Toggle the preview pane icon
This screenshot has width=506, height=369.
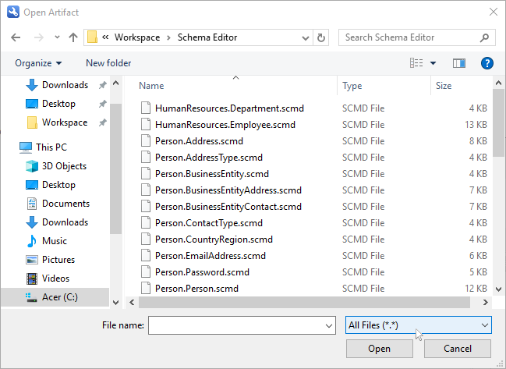(458, 63)
